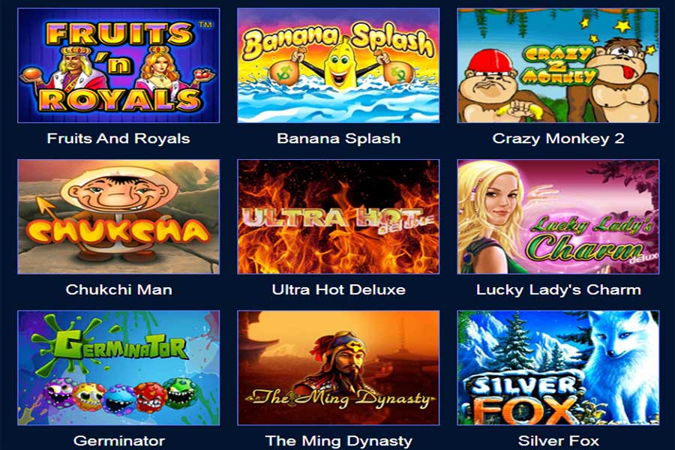Follow the Silver Fox caption link
This screenshot has height=450, width=675.
click(559, 441)
